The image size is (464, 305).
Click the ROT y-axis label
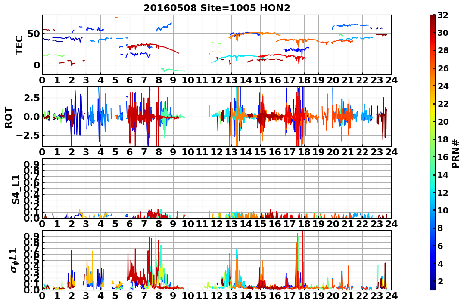[x=9, y=117]
